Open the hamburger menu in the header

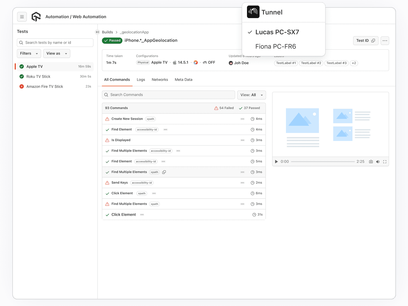[x=22, y=17]
